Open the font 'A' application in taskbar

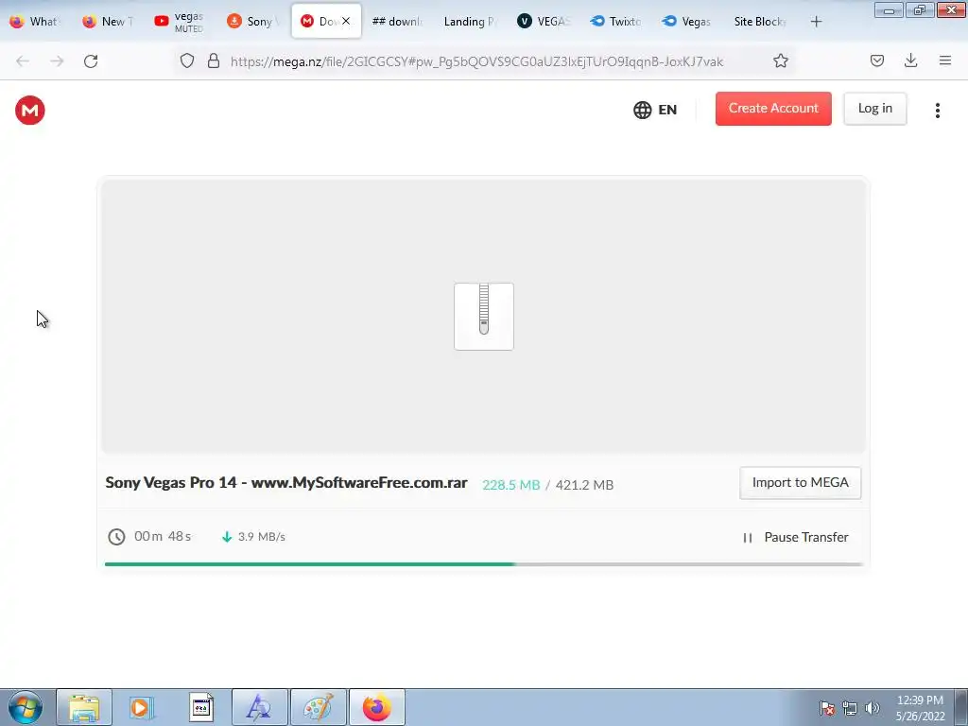tap(259, 707)
